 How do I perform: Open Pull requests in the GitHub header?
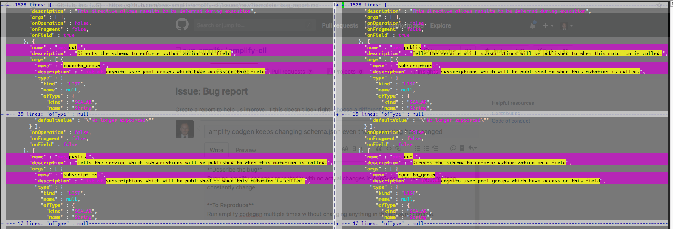click(x=340, y=25)
